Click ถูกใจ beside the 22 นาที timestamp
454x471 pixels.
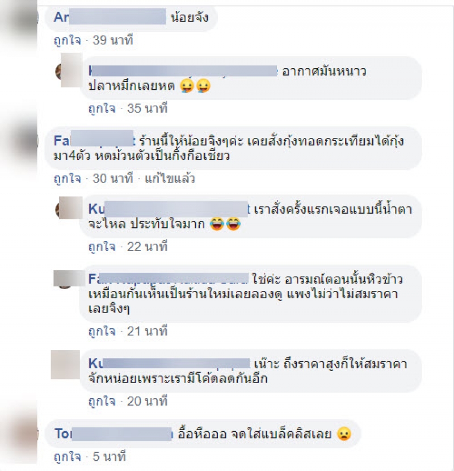102,247
